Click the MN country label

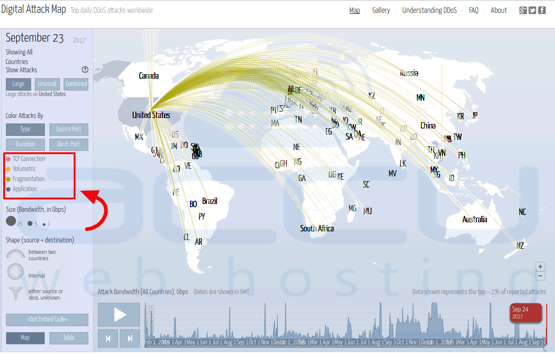pyautogui.click(x=420, y=98)
